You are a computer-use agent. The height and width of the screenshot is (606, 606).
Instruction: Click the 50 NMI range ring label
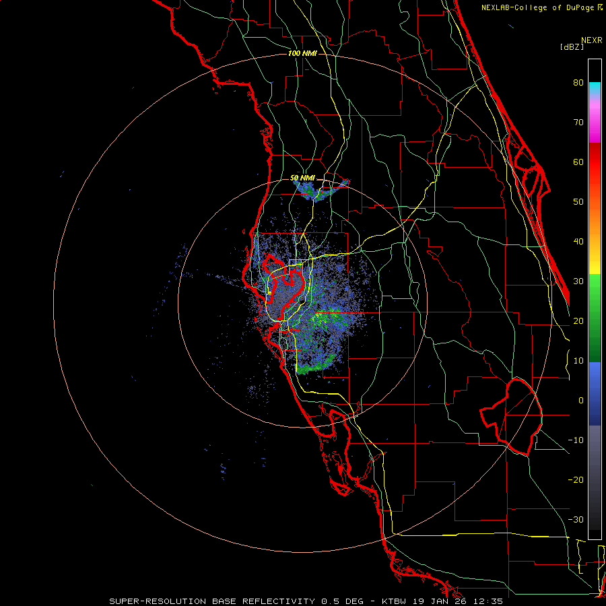click(x=302, y=178)
